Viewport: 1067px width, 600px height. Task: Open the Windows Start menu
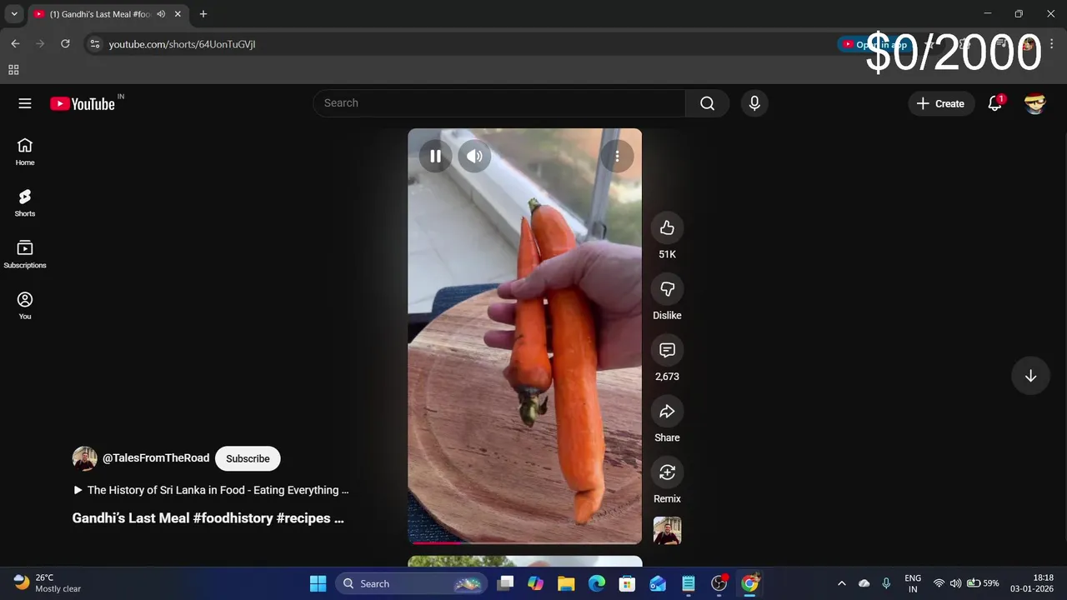[318, 583]
